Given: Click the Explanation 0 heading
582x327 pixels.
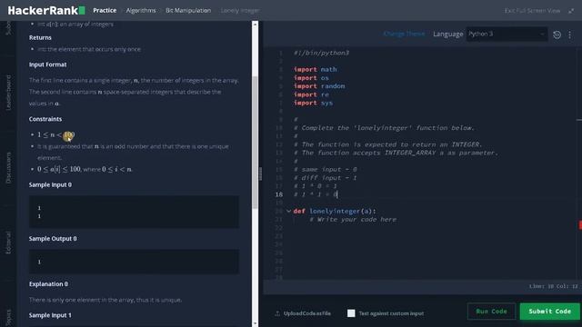Looking at the screenshot, I should pos(48,284).
